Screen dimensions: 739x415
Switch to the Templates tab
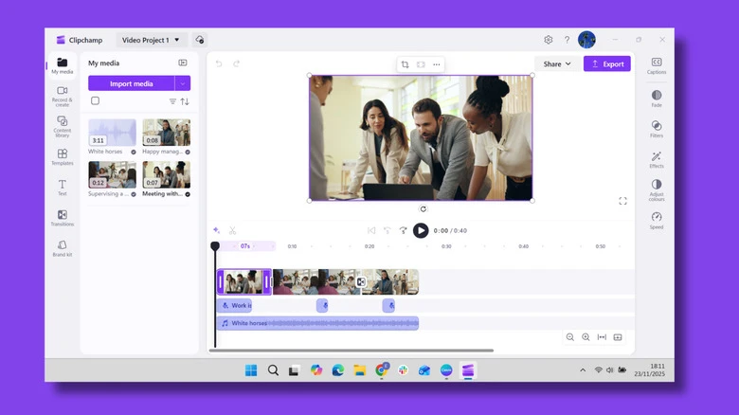pyautogui.click(x=63, y=157)
